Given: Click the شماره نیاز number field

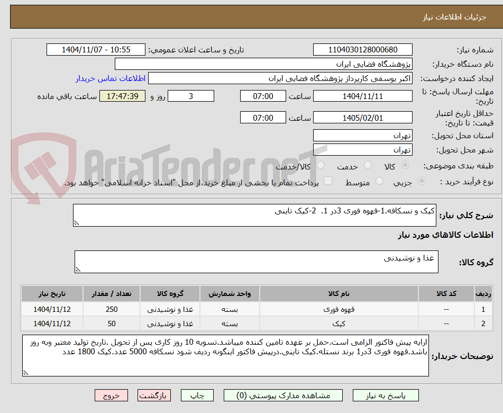Looking at the screenshot, I should [362, 50].
